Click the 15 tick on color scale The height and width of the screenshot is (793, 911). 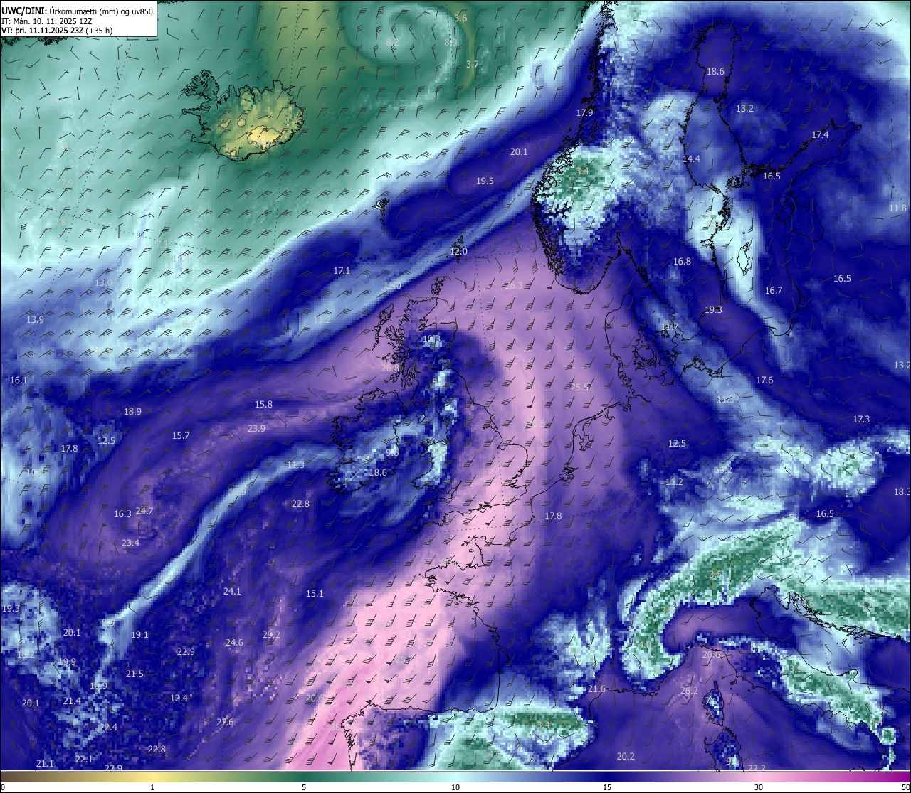[607, 787]
